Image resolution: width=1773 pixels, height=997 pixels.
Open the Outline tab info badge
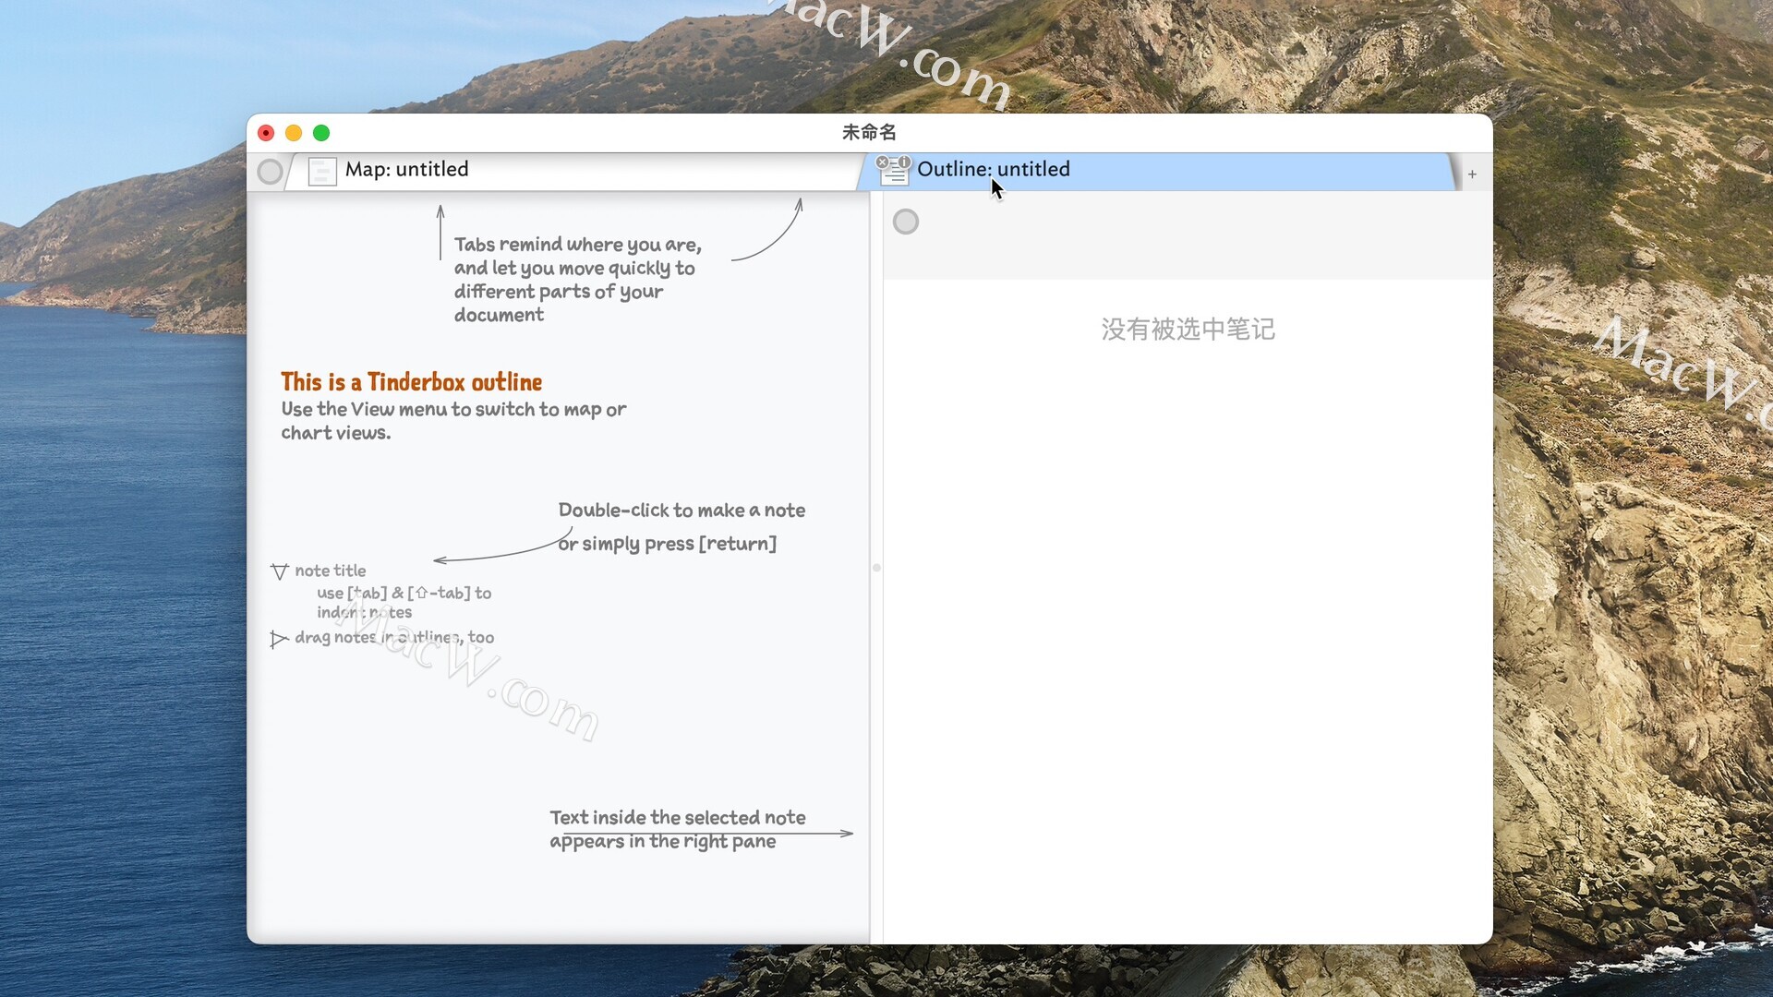(x=904, y=162)
